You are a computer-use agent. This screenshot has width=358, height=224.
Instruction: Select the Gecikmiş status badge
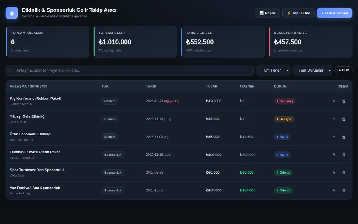point(285,101)
